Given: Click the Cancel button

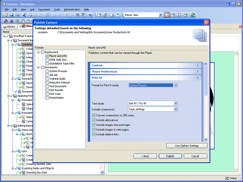Looking at the screenshot, I should (195, 156).
